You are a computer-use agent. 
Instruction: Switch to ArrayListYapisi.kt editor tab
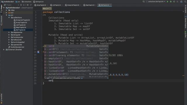pyautogui.click(x=73, y=5)
